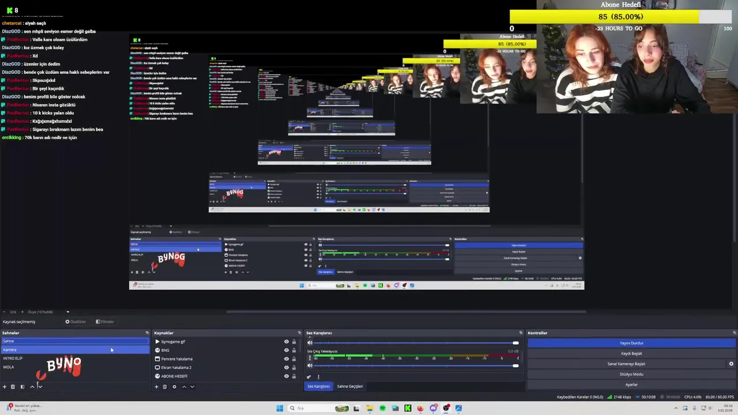Remove the selected source with trash icon
Image resolution: width=738 pixels, height=415 pixels.
(x=164, y=387)
